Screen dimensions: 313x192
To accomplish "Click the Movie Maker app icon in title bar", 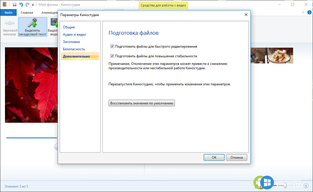I will coord(4,4).
